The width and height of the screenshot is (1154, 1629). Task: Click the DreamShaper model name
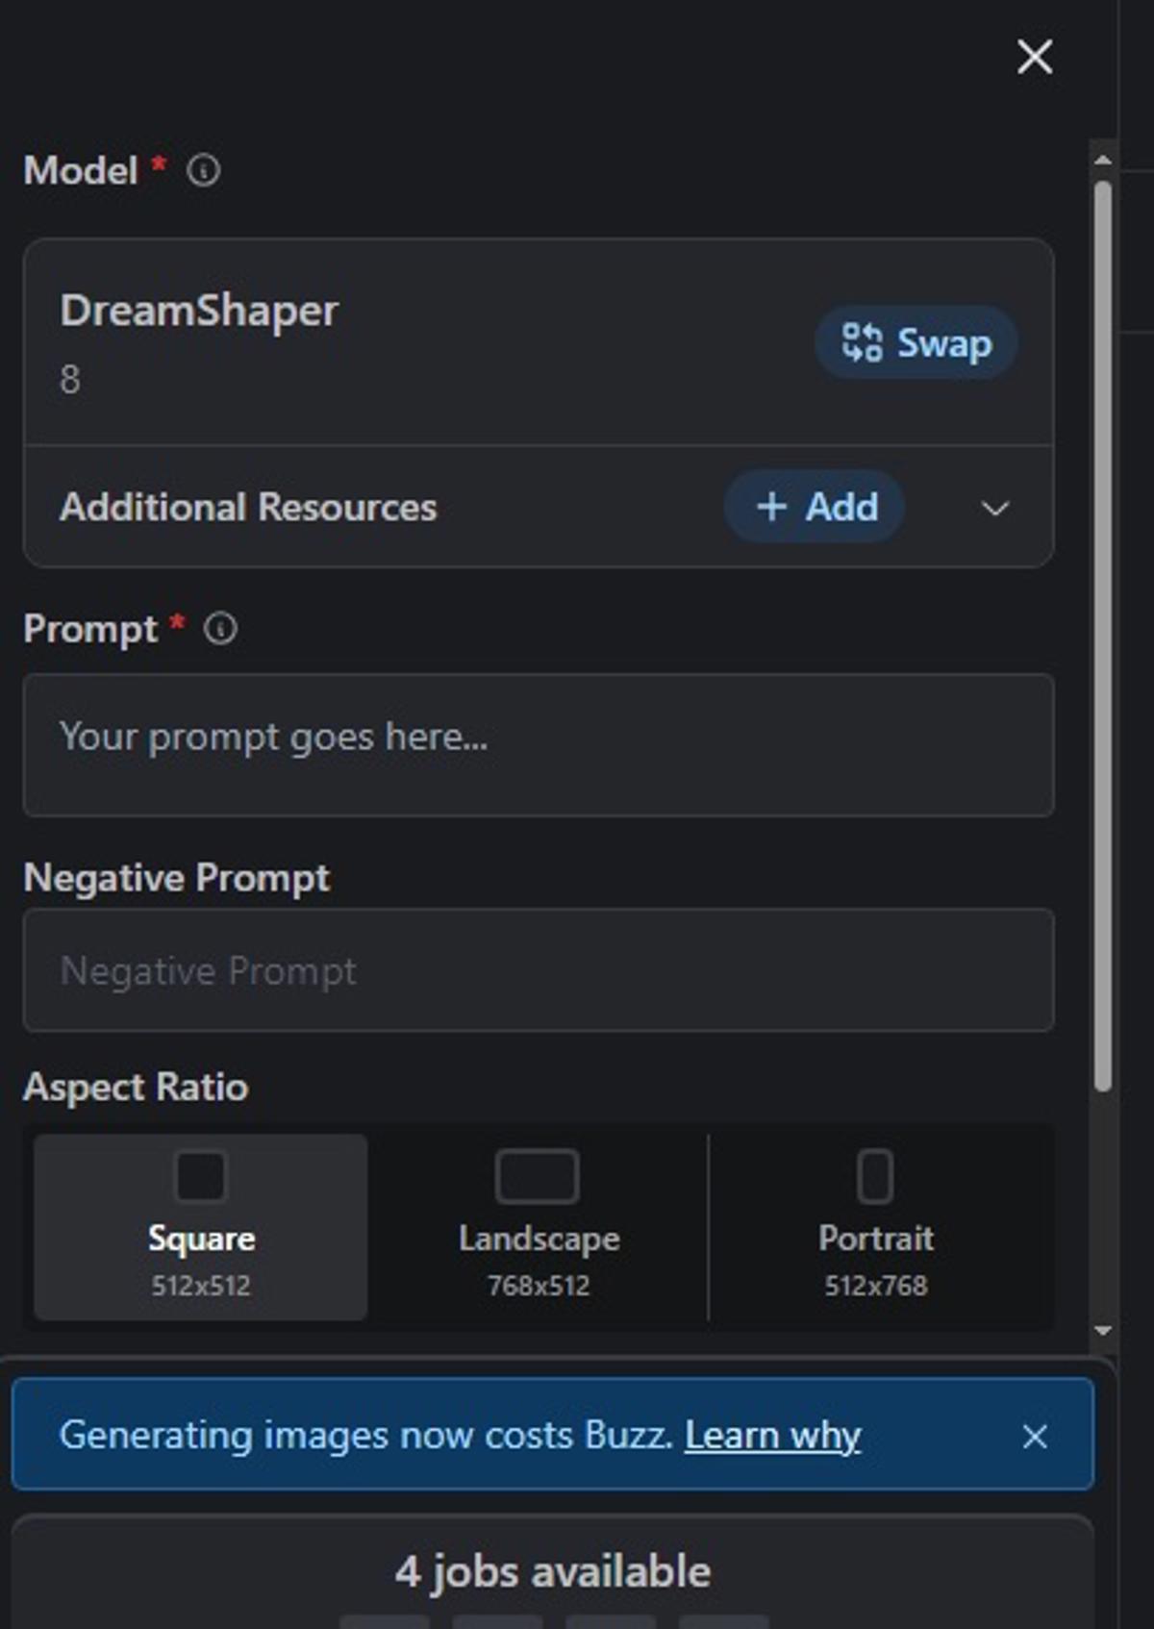point(199,311)
